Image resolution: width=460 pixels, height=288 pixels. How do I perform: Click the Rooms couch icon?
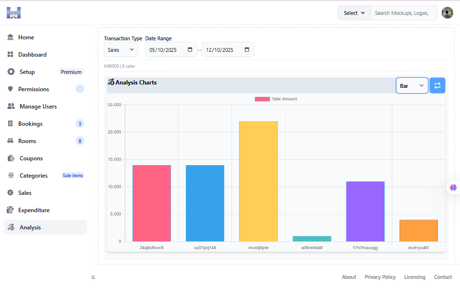pos(11,141)
